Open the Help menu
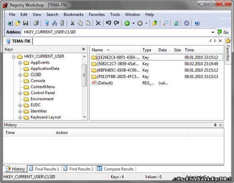 click(150, 15)
